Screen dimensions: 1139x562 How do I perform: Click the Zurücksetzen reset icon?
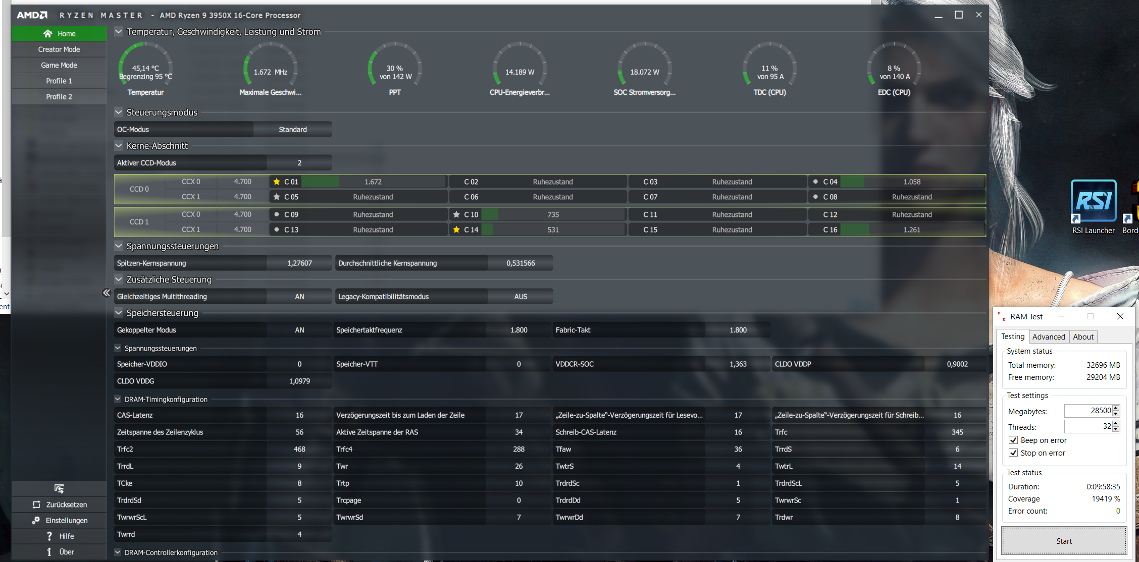pos(36,504)
